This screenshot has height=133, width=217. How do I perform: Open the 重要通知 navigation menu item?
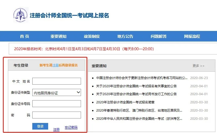[58, 36]
